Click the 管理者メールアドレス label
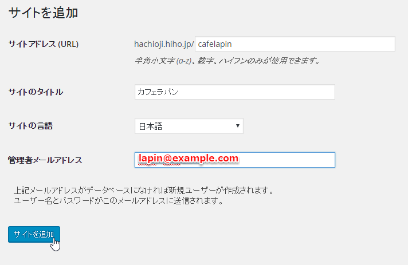This screenshot has width=408, height=265. pos(45,160)
